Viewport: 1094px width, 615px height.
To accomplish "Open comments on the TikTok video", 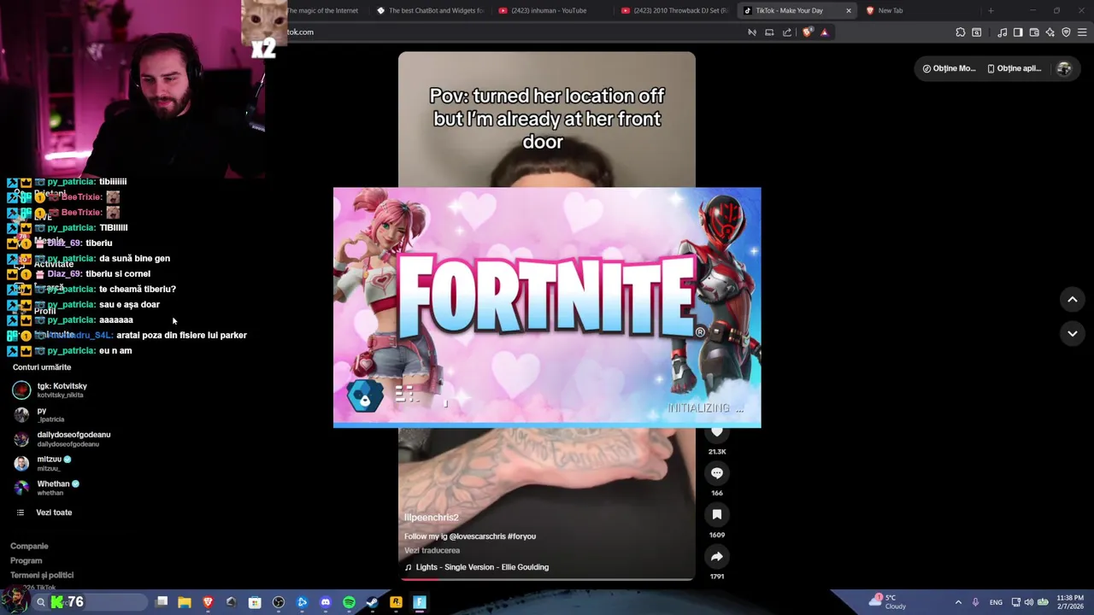I will pos(717,473).
